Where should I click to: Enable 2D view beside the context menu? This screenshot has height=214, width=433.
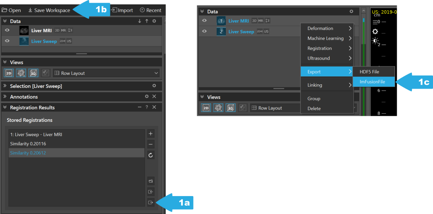pos(206,108)
